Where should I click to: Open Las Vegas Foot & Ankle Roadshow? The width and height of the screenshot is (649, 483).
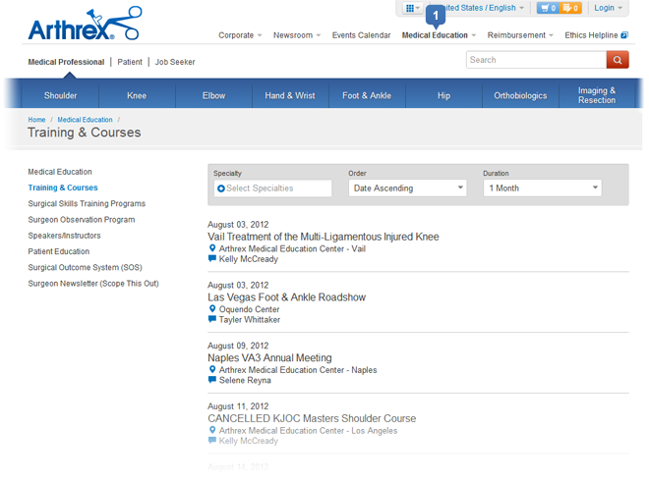pos(286,297)
